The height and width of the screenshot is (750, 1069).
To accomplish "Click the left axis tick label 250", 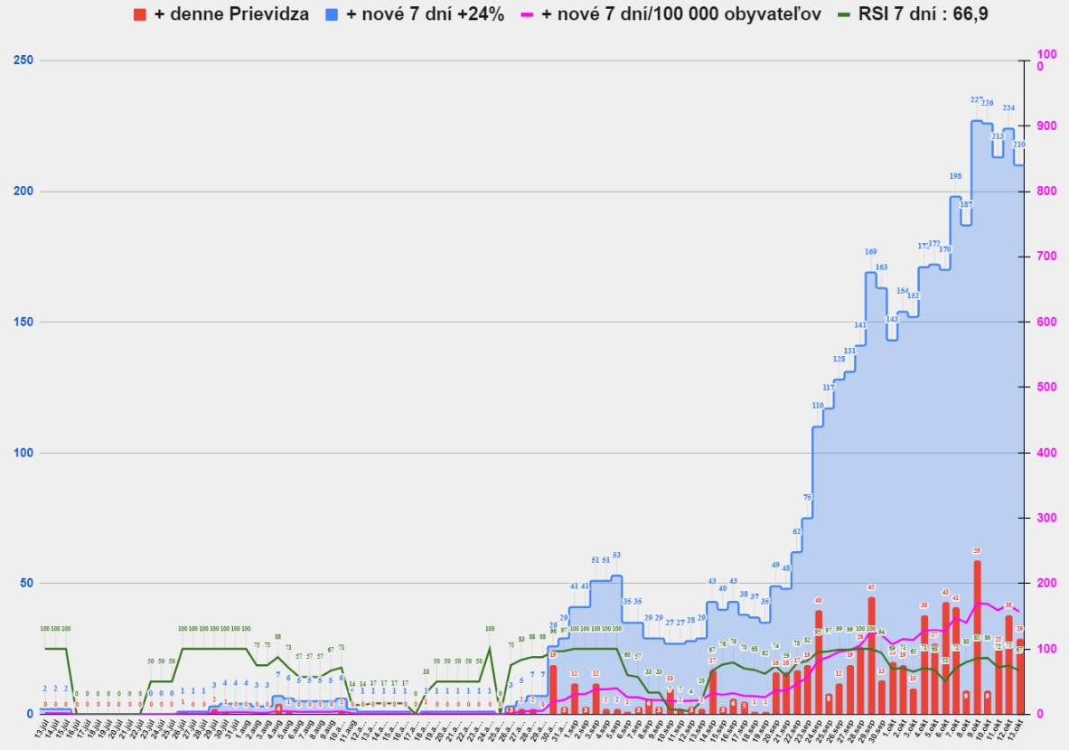I will [23, 61].
